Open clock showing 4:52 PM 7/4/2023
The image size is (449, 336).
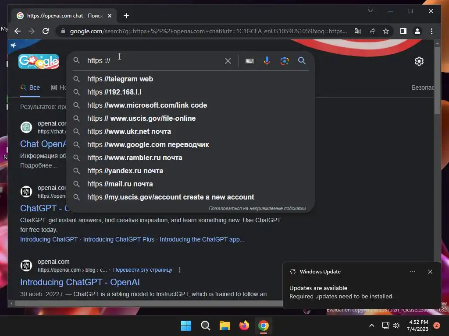(417, 325)
